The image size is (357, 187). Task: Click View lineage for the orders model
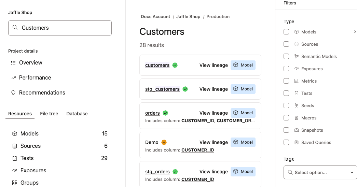point(214,113)
